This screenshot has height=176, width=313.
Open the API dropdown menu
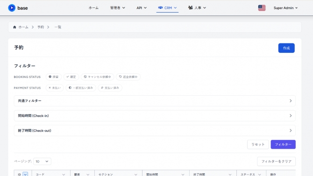click(x=142, y=8)
